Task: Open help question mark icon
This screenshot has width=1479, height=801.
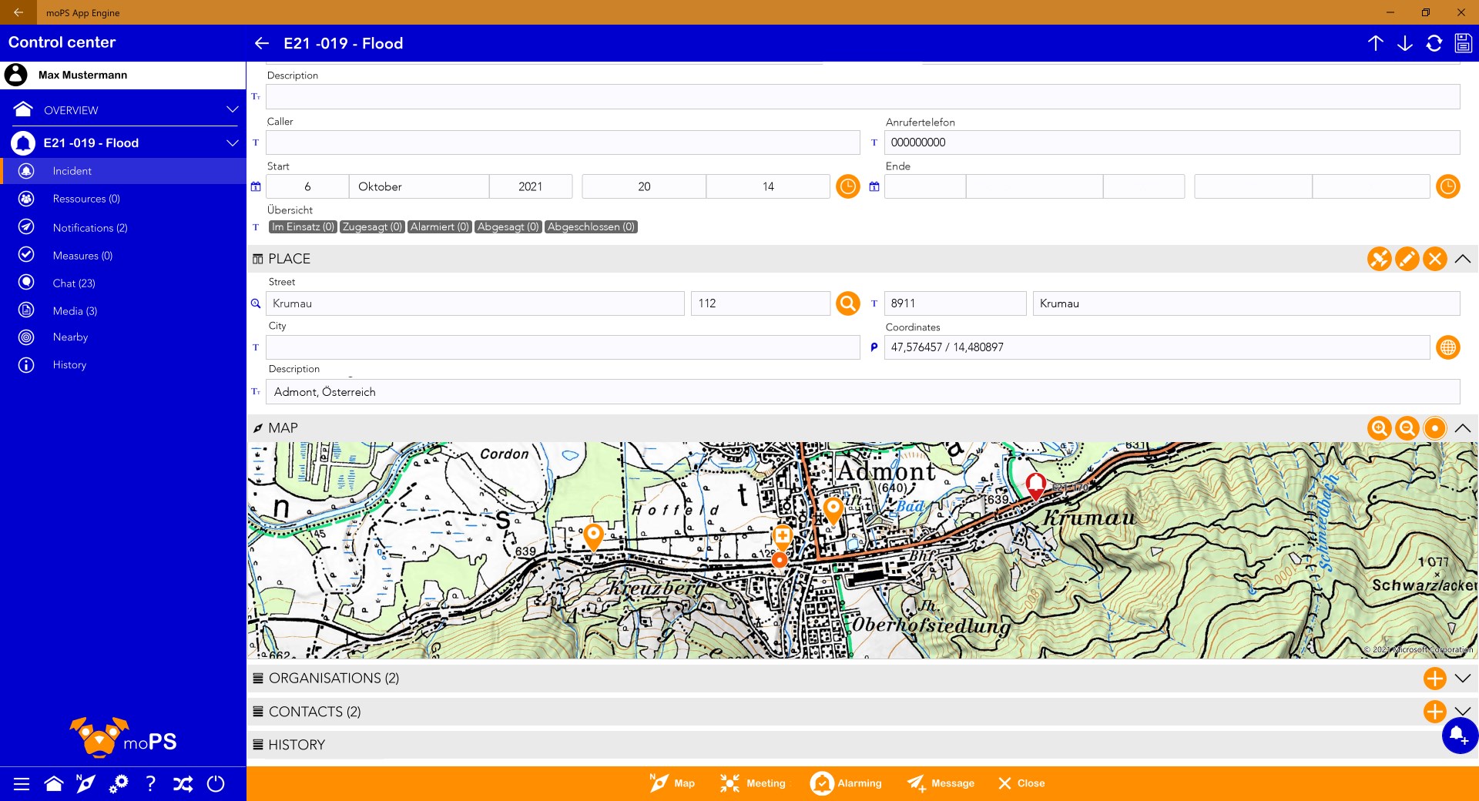Action: pos(151,784)
